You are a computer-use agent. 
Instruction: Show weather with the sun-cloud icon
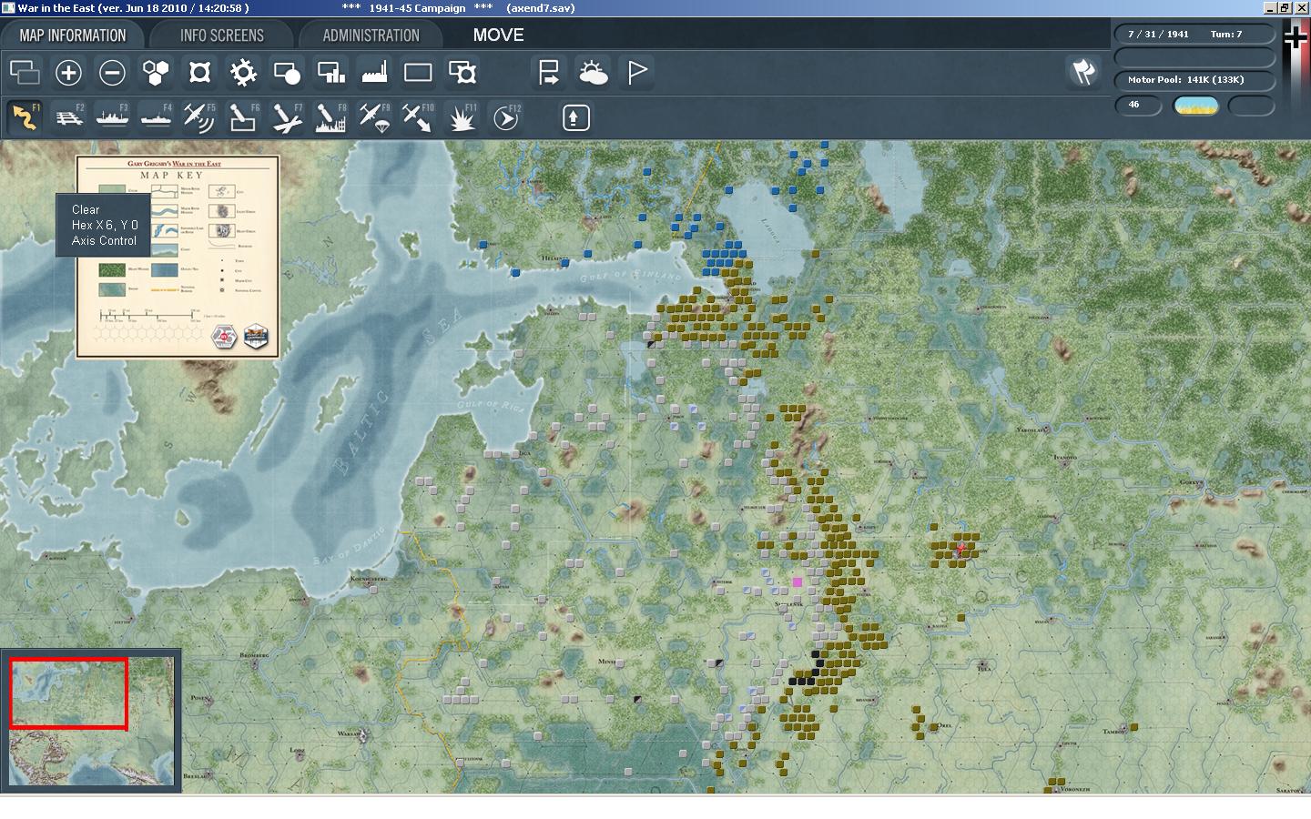pos(593,72)
